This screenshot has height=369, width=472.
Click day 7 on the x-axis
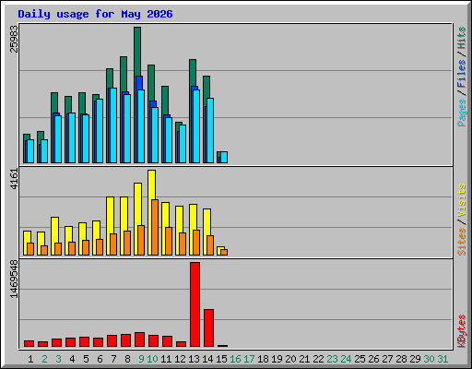(x=113, y=359)
